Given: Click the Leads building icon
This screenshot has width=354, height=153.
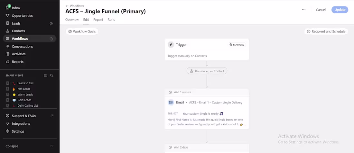Looking at the screenshot, I should coord(8,23).
